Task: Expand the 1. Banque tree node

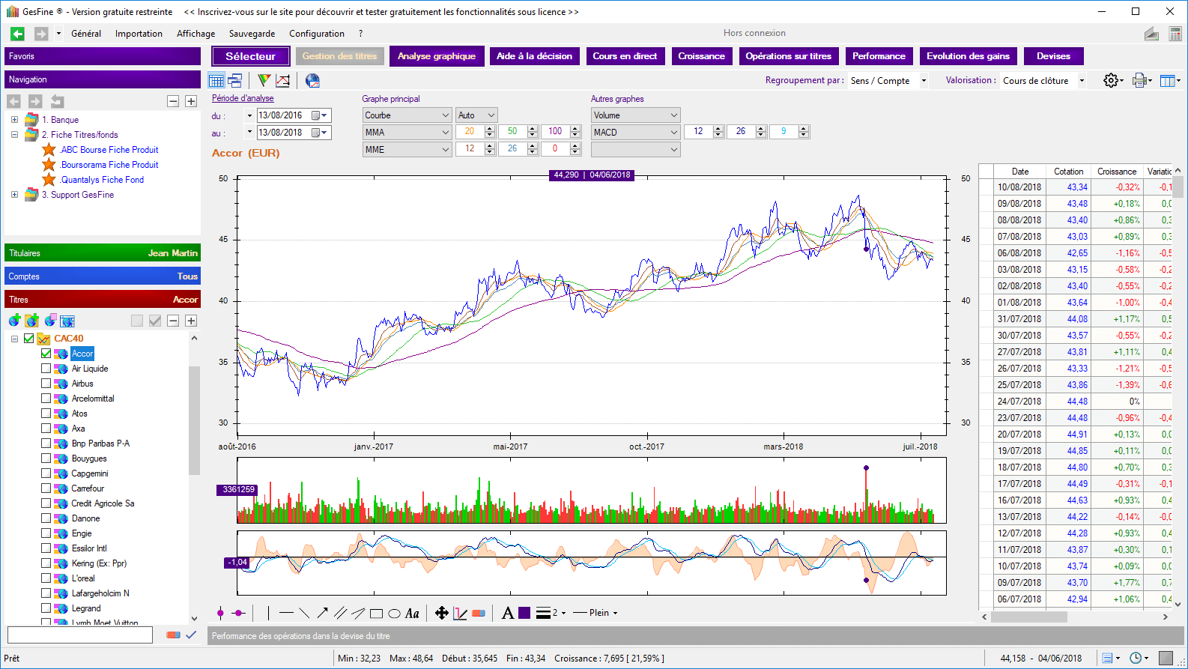Action: click(14, 120)
